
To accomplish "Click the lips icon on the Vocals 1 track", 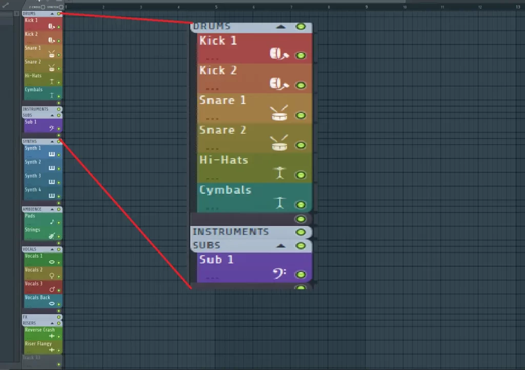I will point(52,262).
